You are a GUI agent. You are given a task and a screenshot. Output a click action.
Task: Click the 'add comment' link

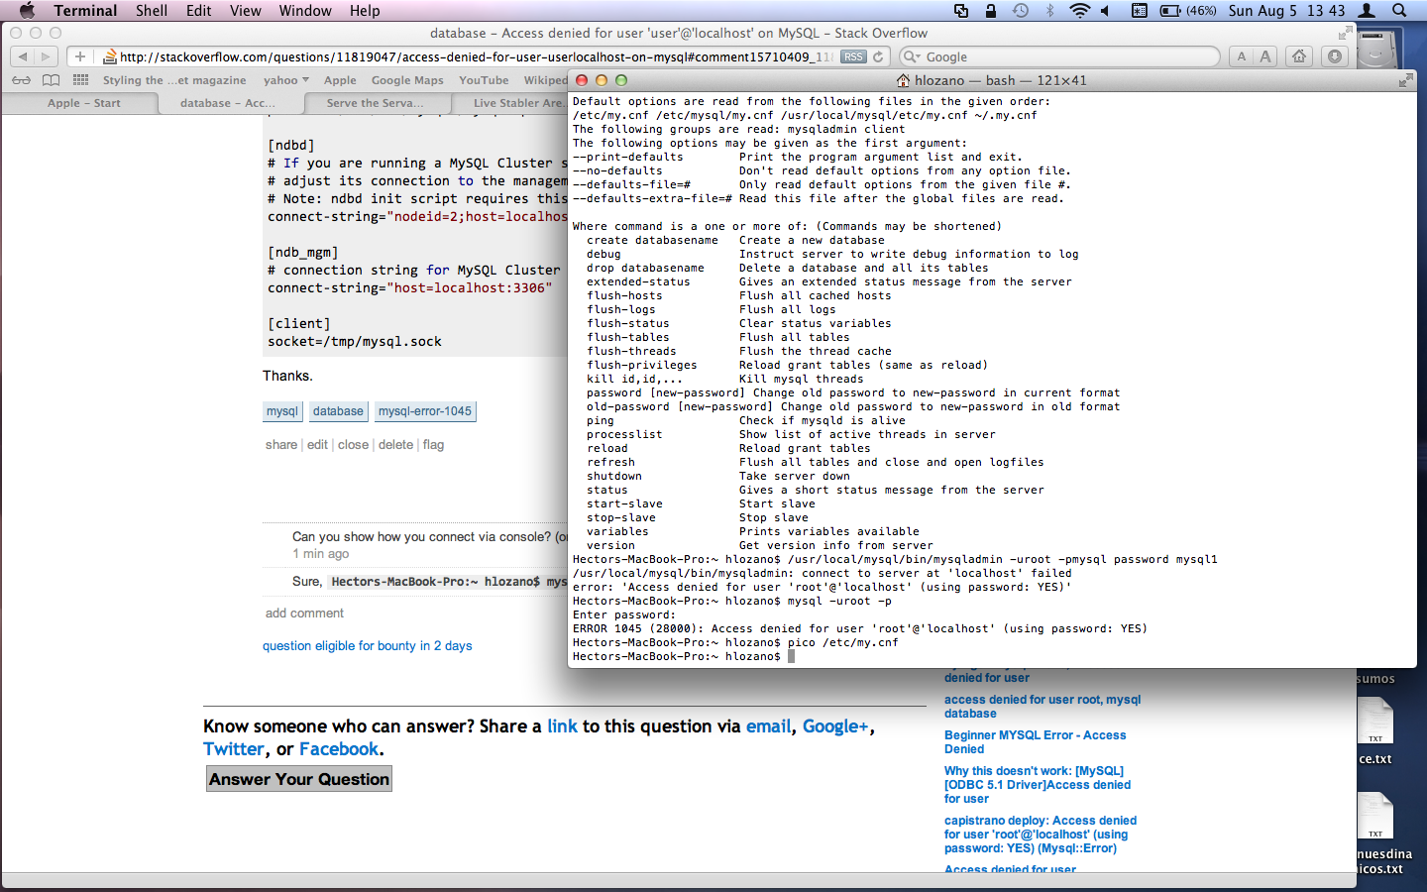[304, 613]
